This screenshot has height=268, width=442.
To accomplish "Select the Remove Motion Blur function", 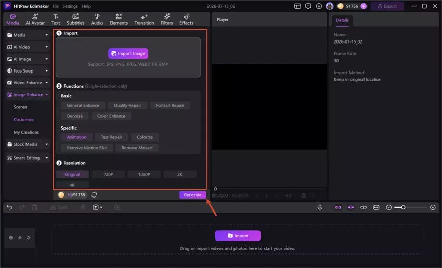I will [x=87, y=148].
